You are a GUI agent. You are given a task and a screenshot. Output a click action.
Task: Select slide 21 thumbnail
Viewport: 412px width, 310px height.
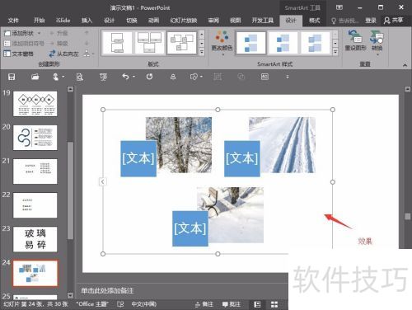point(35,171)
